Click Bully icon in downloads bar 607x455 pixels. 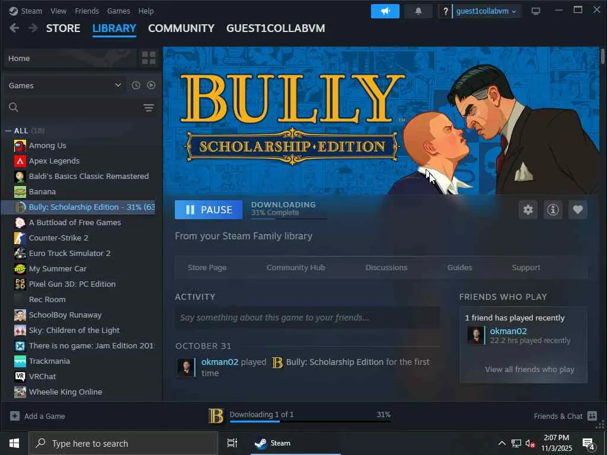(x=216, y=416)
